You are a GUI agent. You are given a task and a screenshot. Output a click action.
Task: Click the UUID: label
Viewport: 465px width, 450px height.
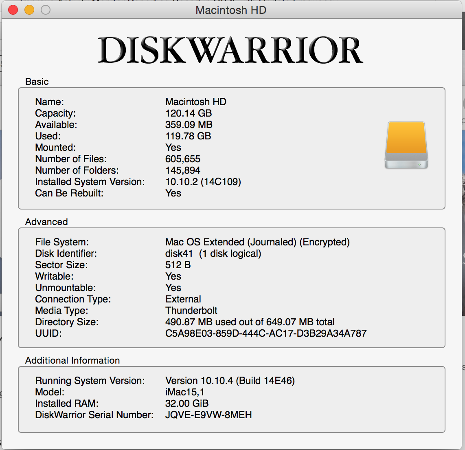(48, 333)
